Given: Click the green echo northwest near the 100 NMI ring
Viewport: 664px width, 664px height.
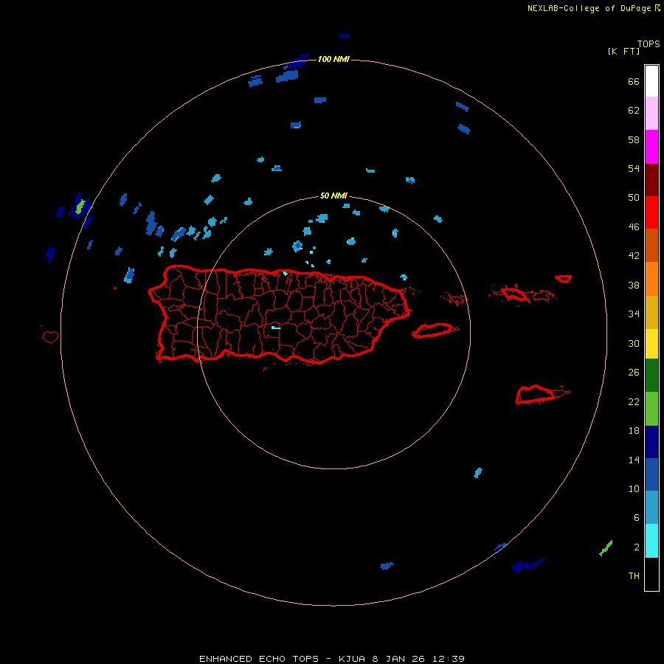Looking at the screenshot, I should click(x=80, y=207).
